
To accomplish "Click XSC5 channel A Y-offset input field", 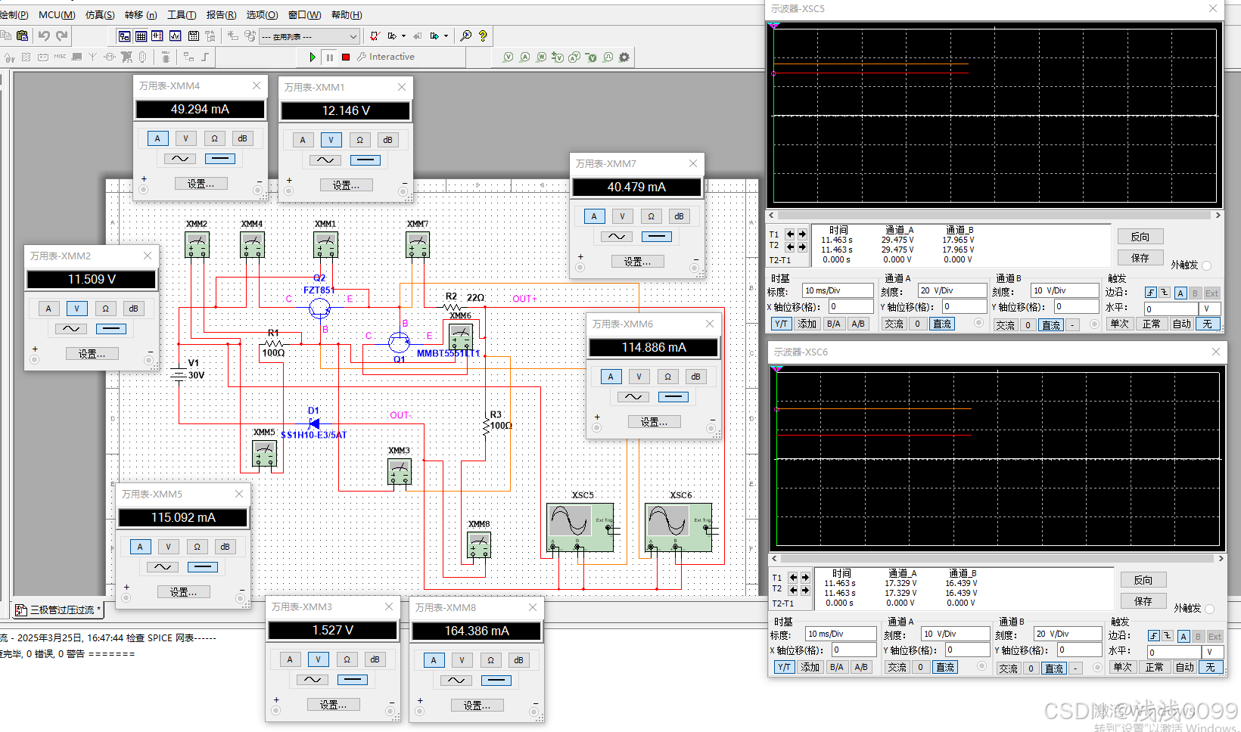I will [964, 307].
